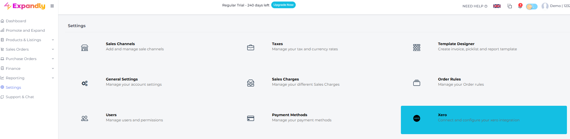Screen dimensions: 570x139
Task: Toggle the light/dark theme switch
Action: pyautogui.click(x=532, y=6)
